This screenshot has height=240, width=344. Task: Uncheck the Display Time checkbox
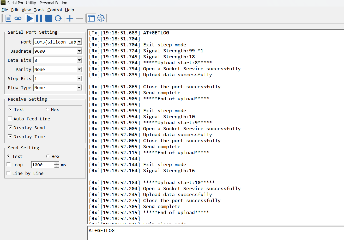(x=10, y=136)
